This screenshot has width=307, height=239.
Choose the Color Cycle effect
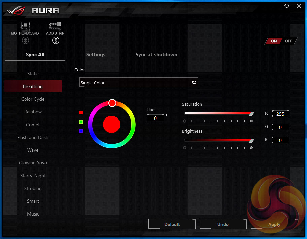tap(33, 99)
